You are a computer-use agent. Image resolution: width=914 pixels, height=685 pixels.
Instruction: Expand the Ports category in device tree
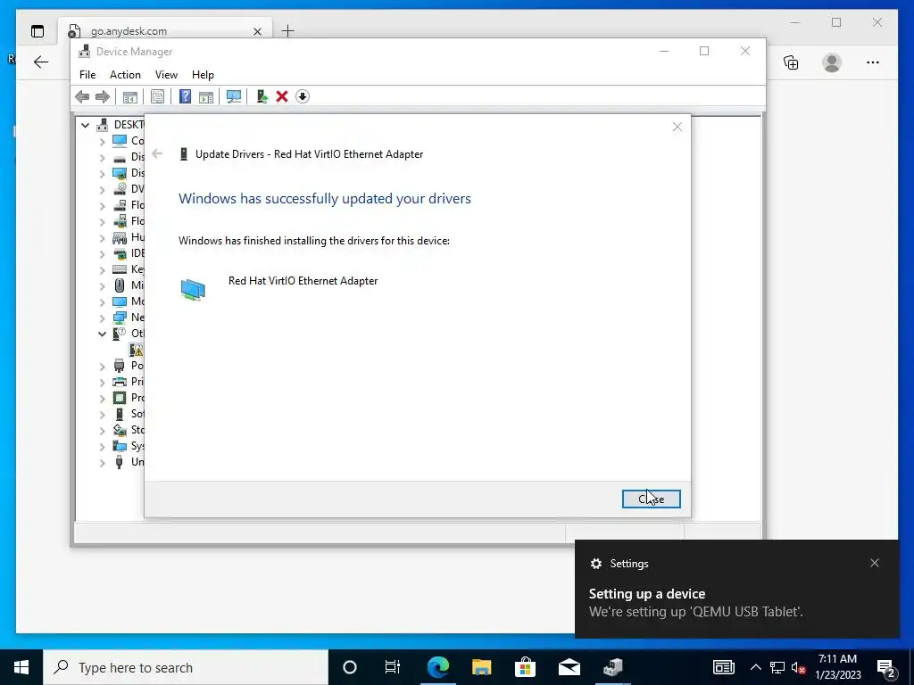[102, 366]
